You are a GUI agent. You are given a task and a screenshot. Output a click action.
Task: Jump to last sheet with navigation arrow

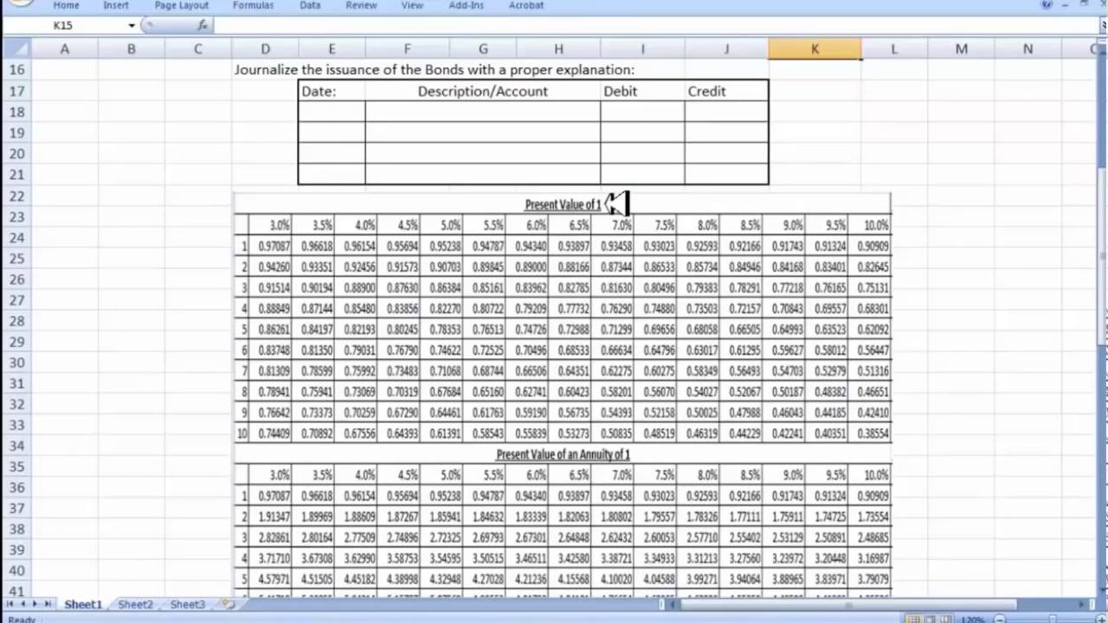pos(47,604)
